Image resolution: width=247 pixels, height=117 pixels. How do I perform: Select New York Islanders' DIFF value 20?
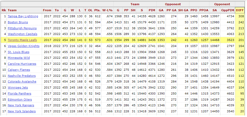coord(242,111)
